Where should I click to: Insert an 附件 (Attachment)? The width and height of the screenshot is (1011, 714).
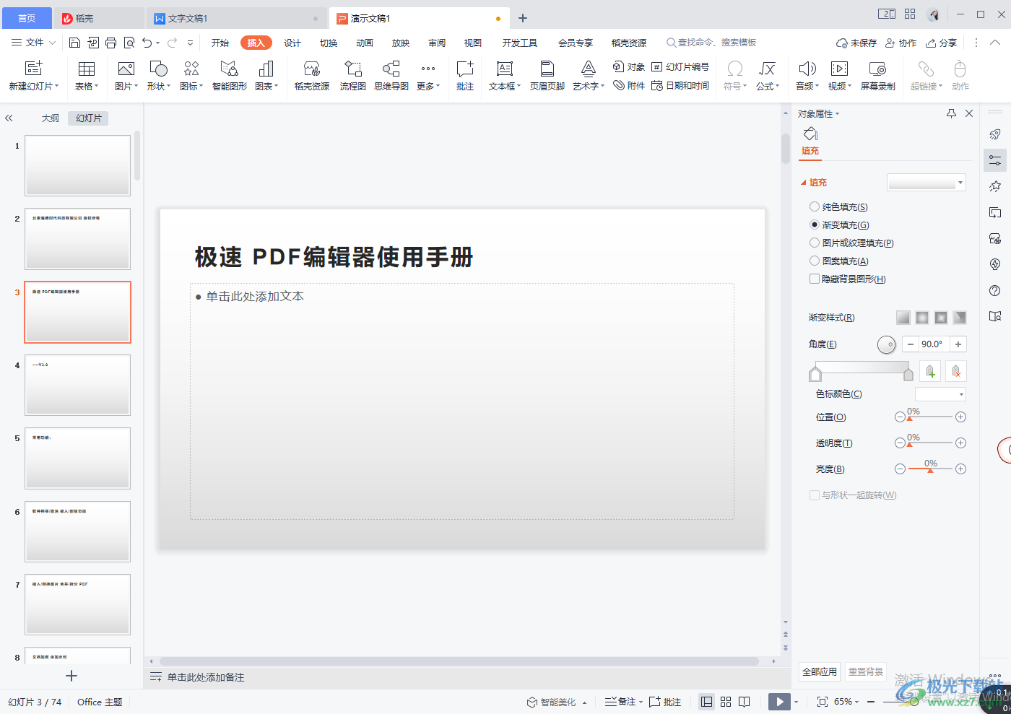pyautogui.click(x=629, y=85)
